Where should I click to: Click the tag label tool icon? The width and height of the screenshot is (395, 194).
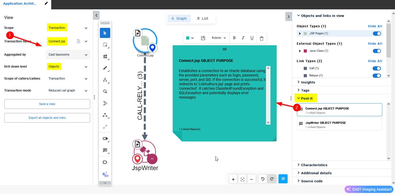[x=105, y=162]
